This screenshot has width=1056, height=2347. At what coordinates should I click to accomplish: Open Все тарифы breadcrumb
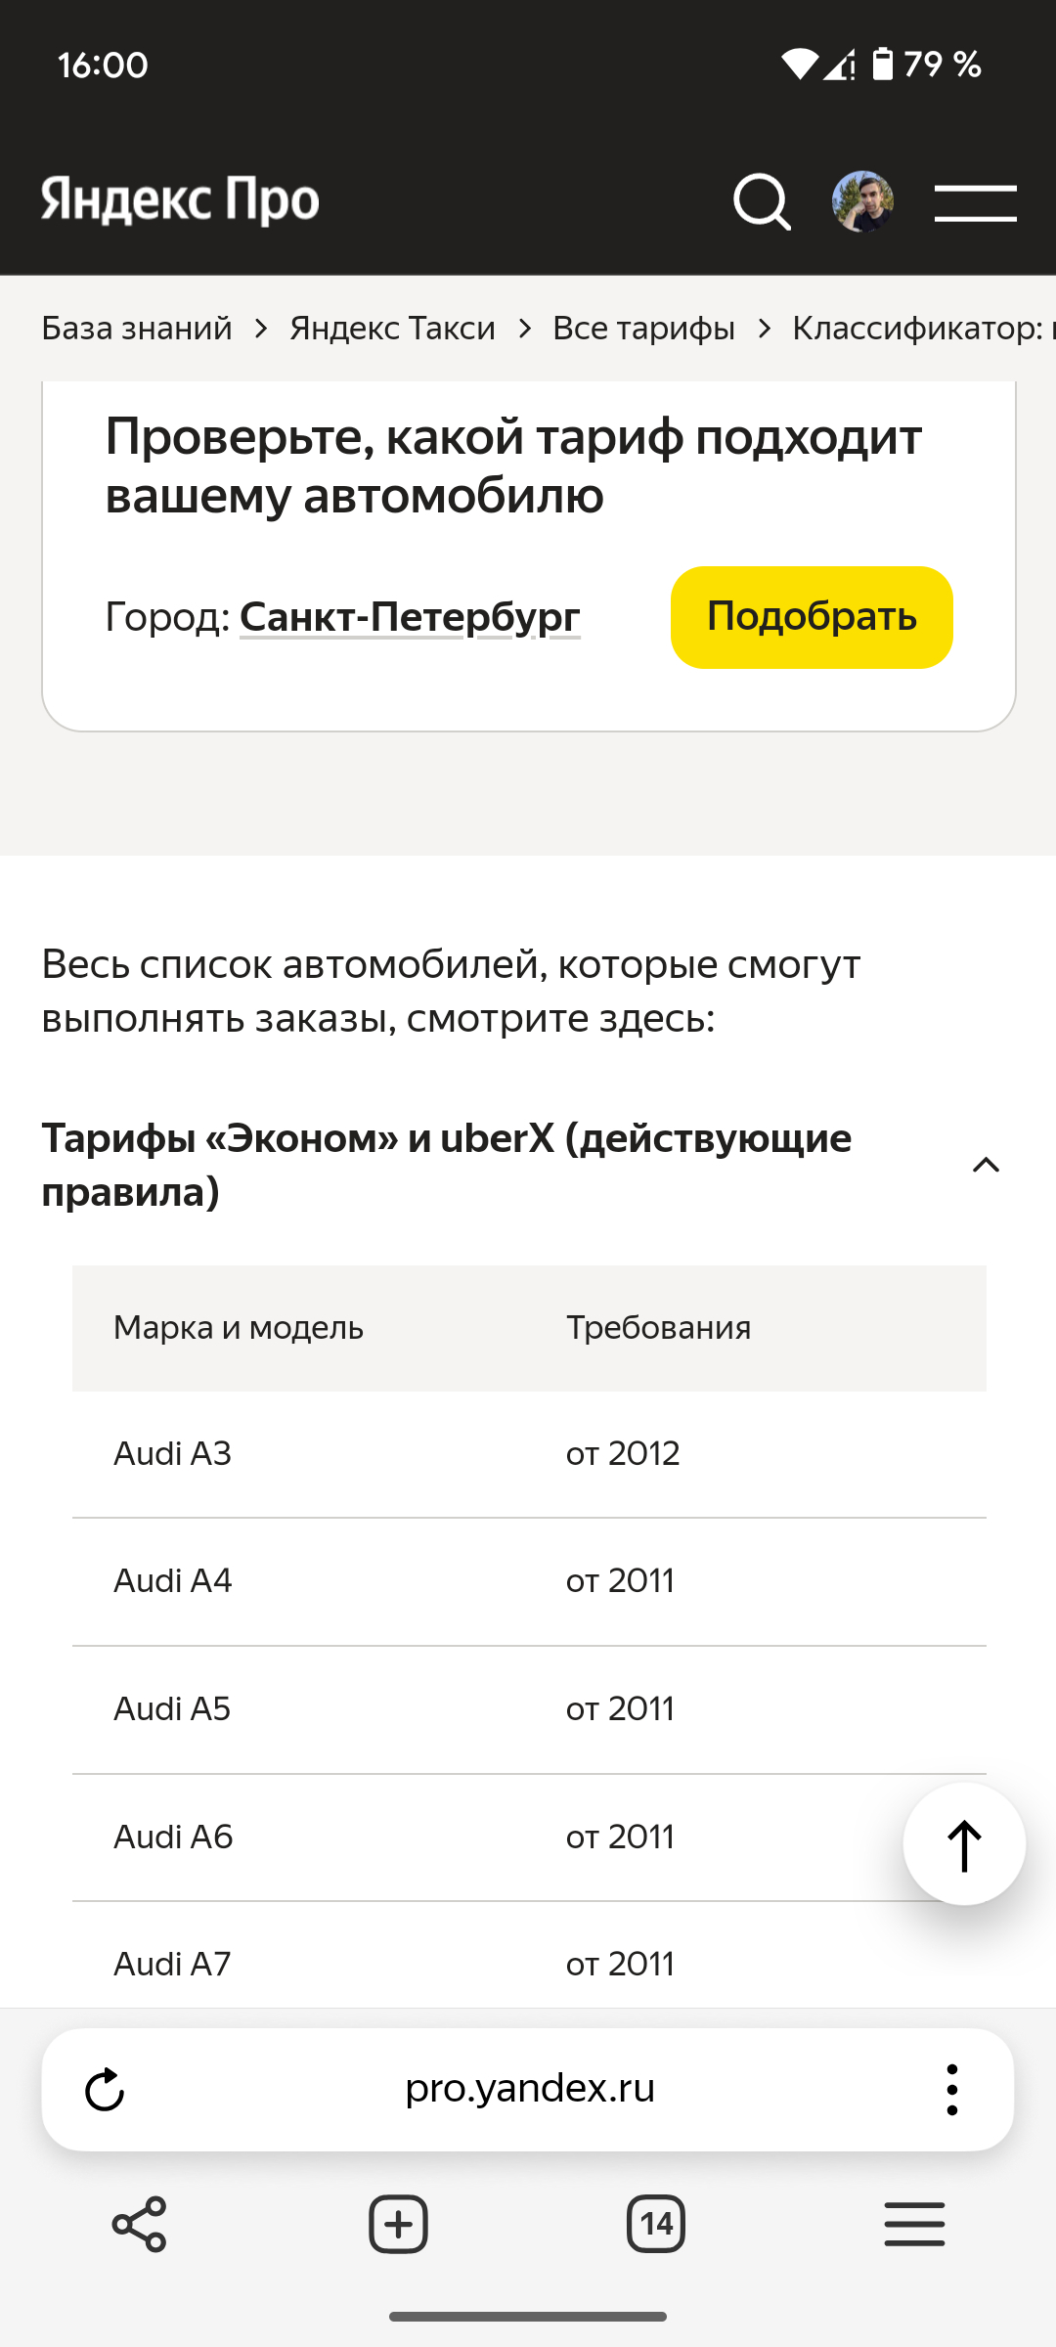pos(643,329)
